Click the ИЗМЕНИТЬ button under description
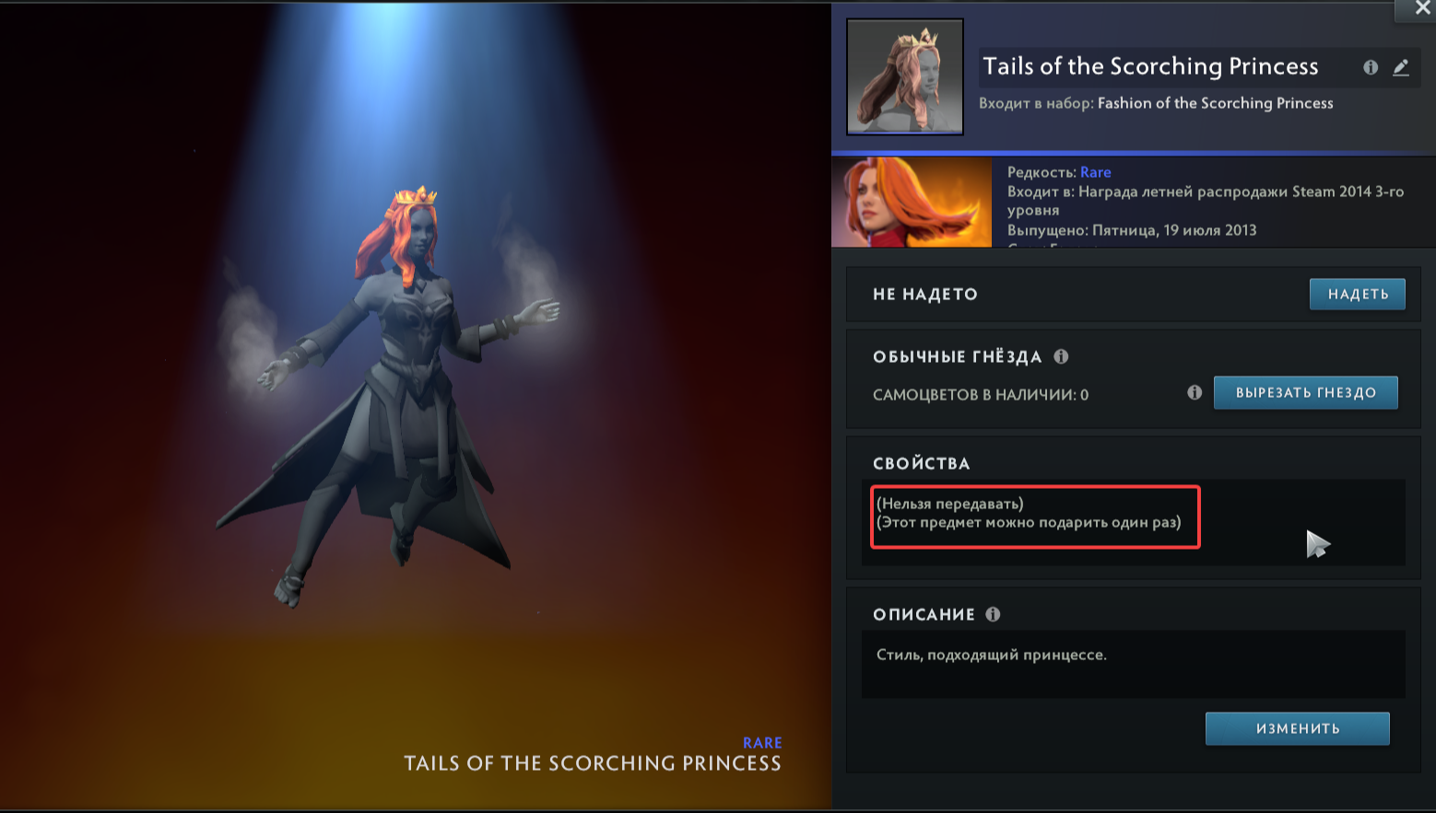 coord(1298,728)
